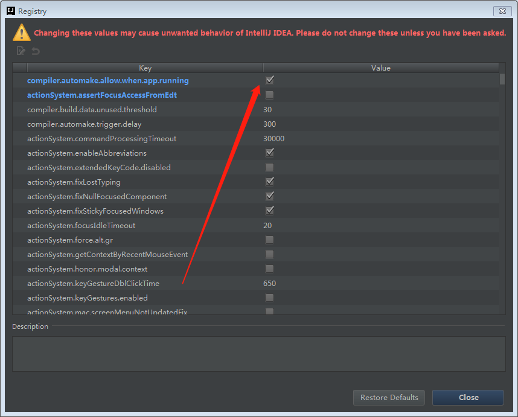Screen dimensions: 518x417
Task: Uncheck actionSystem.fixStickyFocusedWindows checkbox
Action: click(270, 211)
